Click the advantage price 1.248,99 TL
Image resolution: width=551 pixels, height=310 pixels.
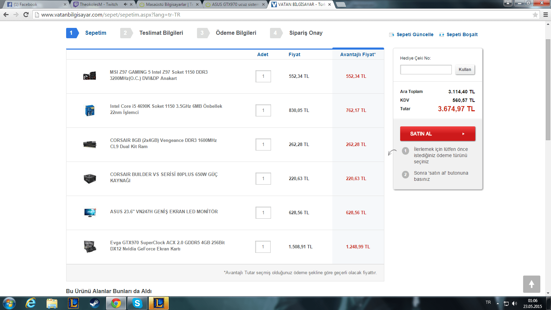pos(358,247)
